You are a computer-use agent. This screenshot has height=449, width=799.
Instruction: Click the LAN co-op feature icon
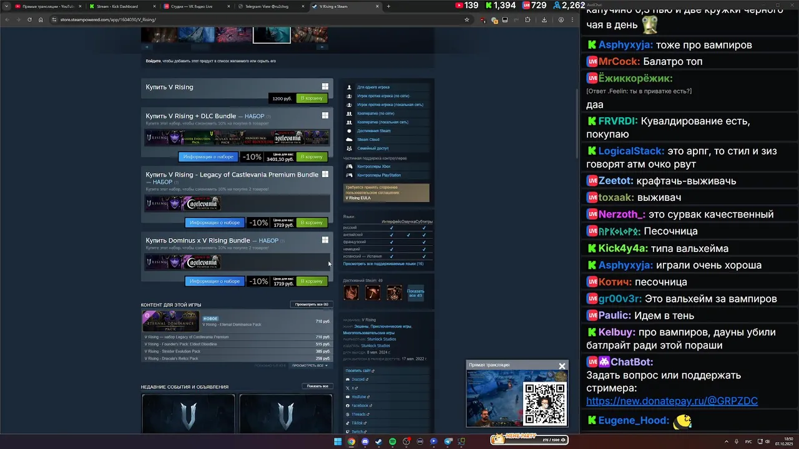(350, 122)
